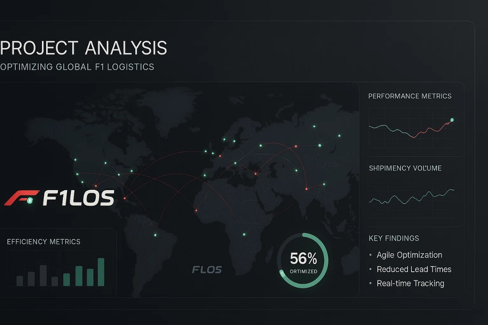Click the green map node in South America
Image resolution: width=488 pixels, height=325 pixels.
[x=155, y=235]
